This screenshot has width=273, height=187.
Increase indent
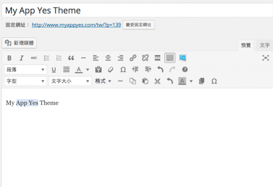point(148,69)
